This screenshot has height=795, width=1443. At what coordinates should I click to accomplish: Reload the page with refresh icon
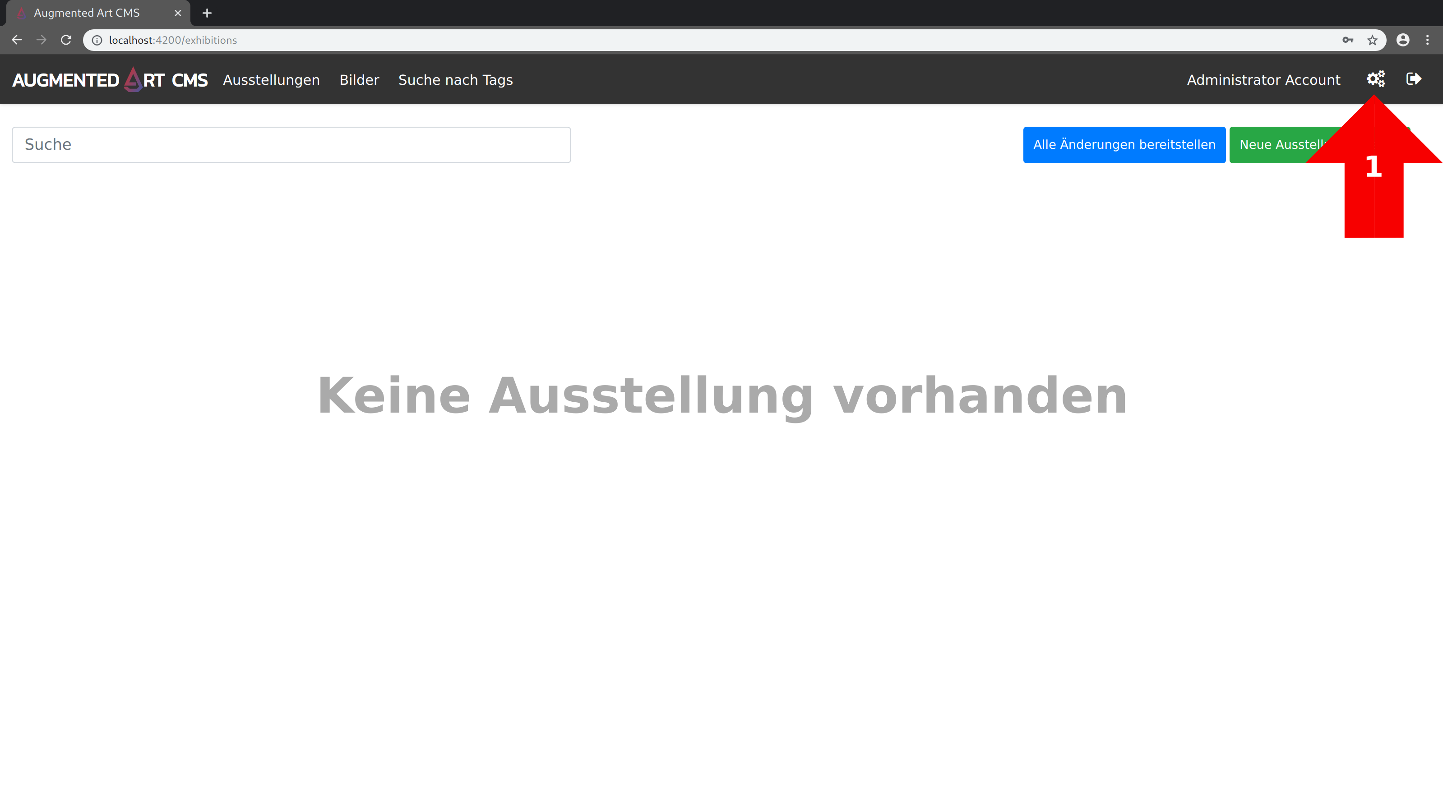66,40
